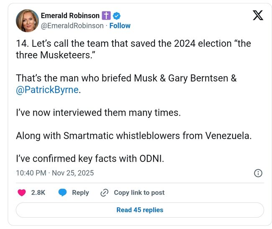Open Emerald Robinson's profile avatar
The height and width of the screenshot is (229, 272).
point(27,20)
